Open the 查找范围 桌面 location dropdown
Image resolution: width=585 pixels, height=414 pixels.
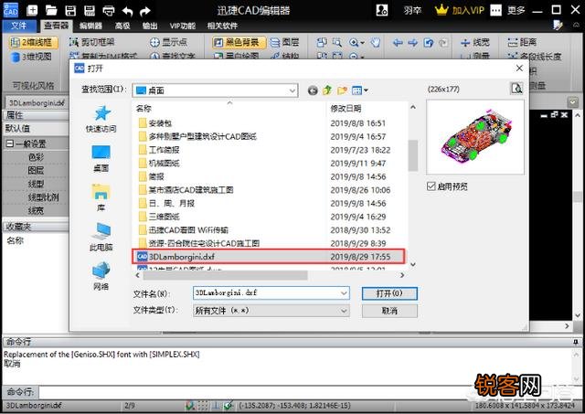pos(216,90)
